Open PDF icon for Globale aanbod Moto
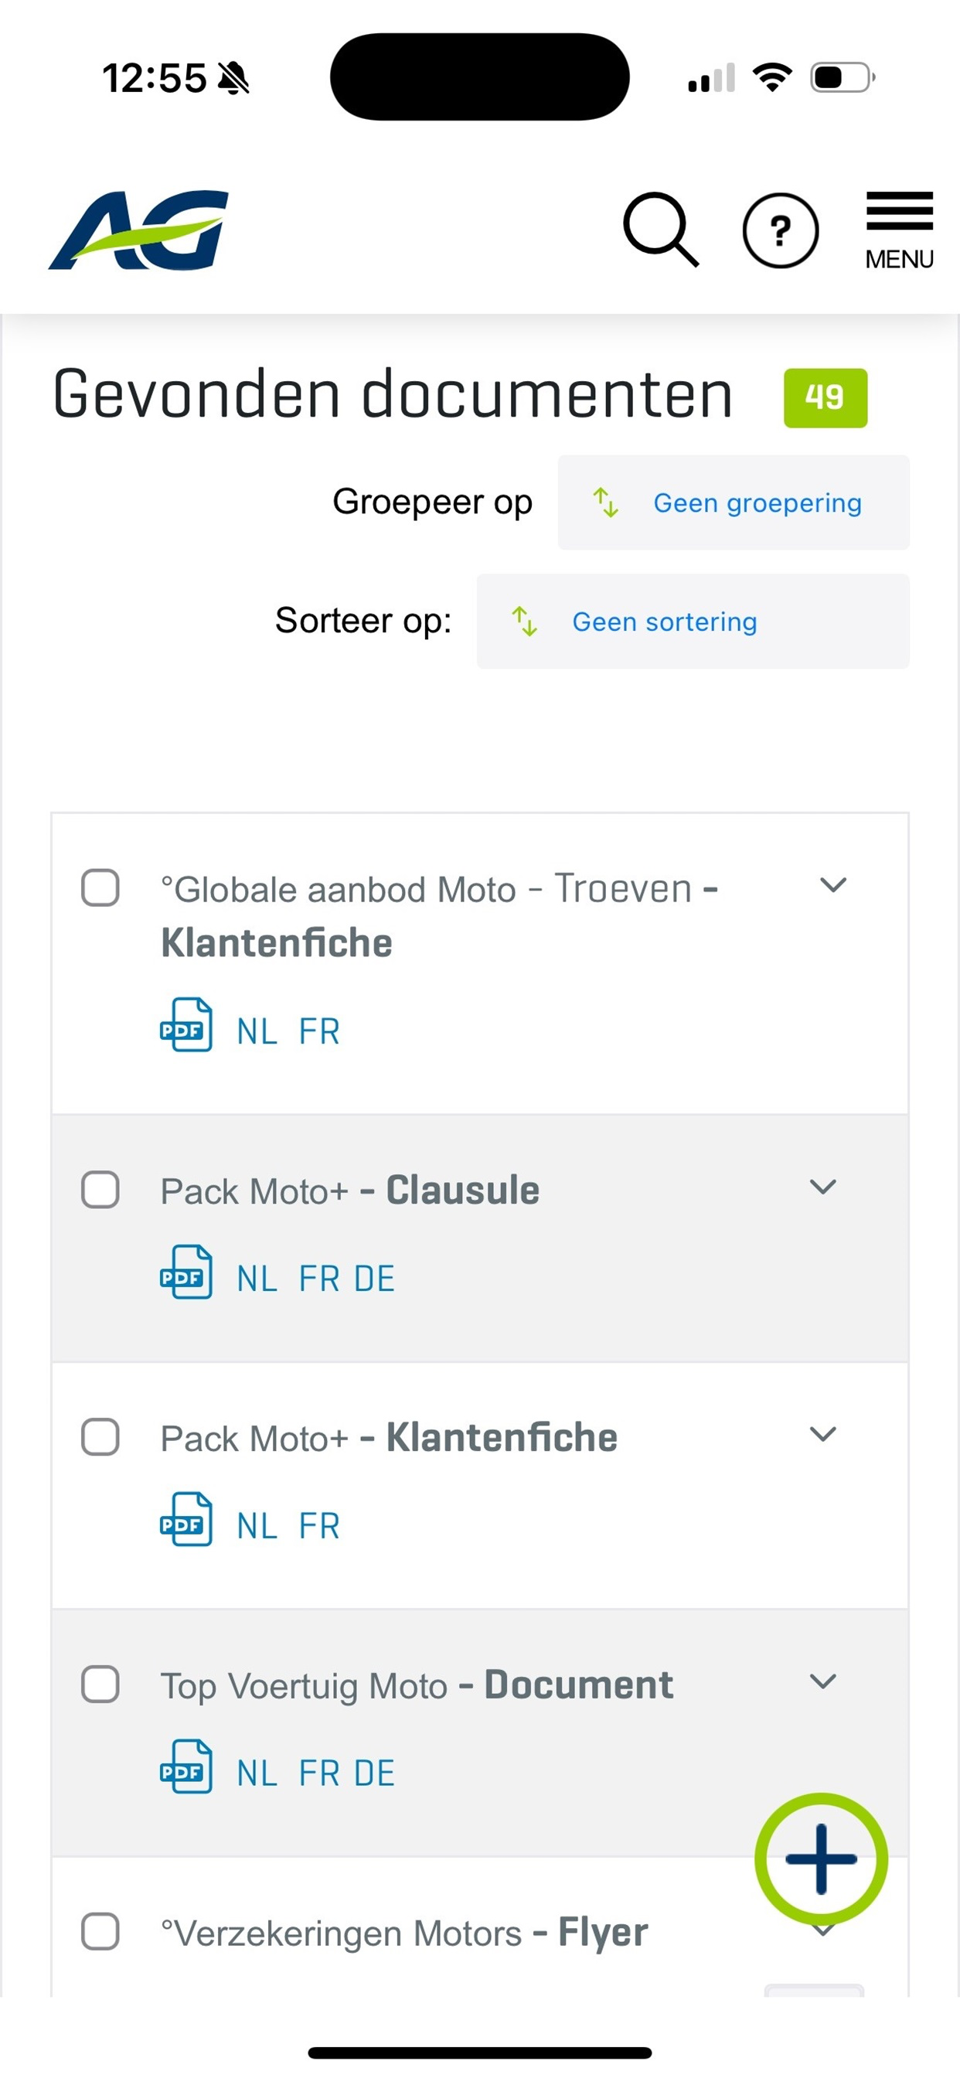The width and height of the screenshot is (960, 2078). tap(186, 1024)
